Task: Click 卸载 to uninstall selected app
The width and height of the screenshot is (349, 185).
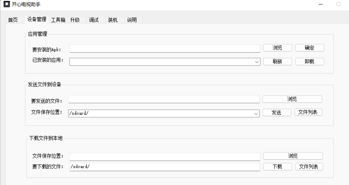Action: (310, 62)
